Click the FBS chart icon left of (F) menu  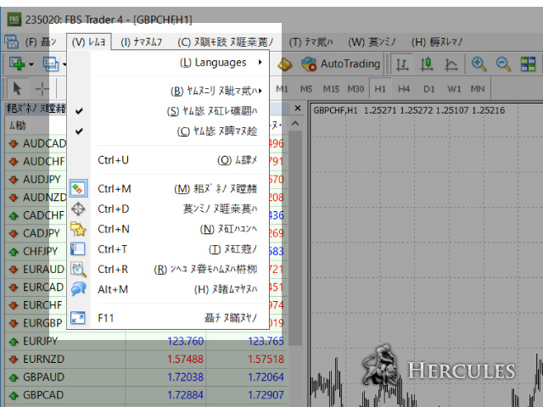click(11, 42)
